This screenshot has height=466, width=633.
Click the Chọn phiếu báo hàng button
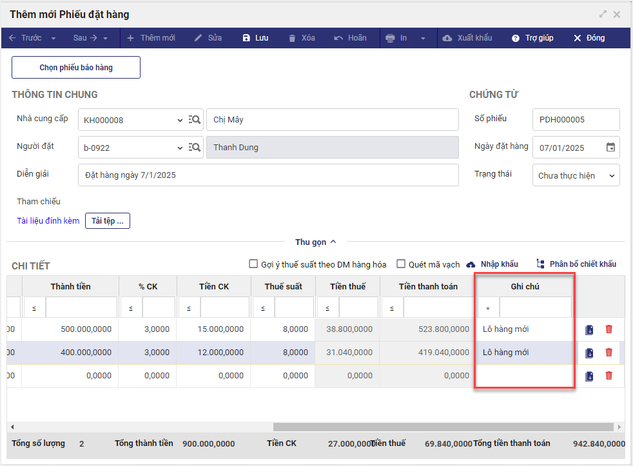click(76, 68)
